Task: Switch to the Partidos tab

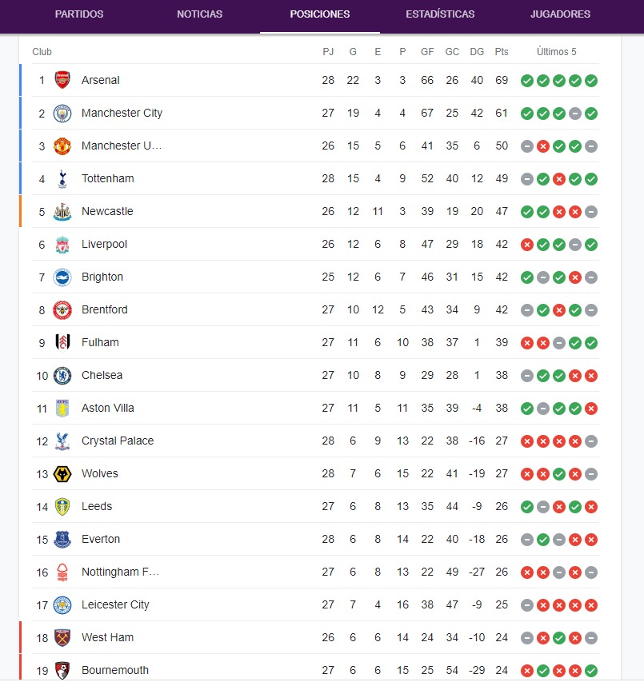Action: tap(79, 14)
